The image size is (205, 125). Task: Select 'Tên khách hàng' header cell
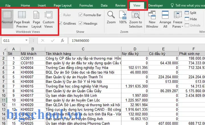pos(83,54)
